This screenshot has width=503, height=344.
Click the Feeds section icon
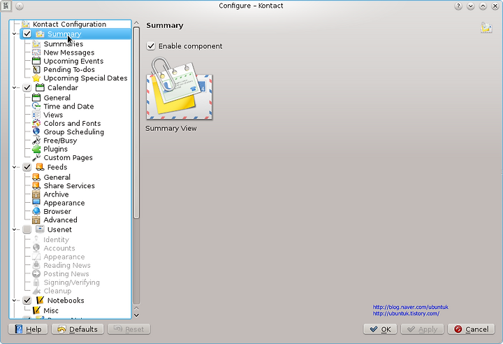[40, 167]
